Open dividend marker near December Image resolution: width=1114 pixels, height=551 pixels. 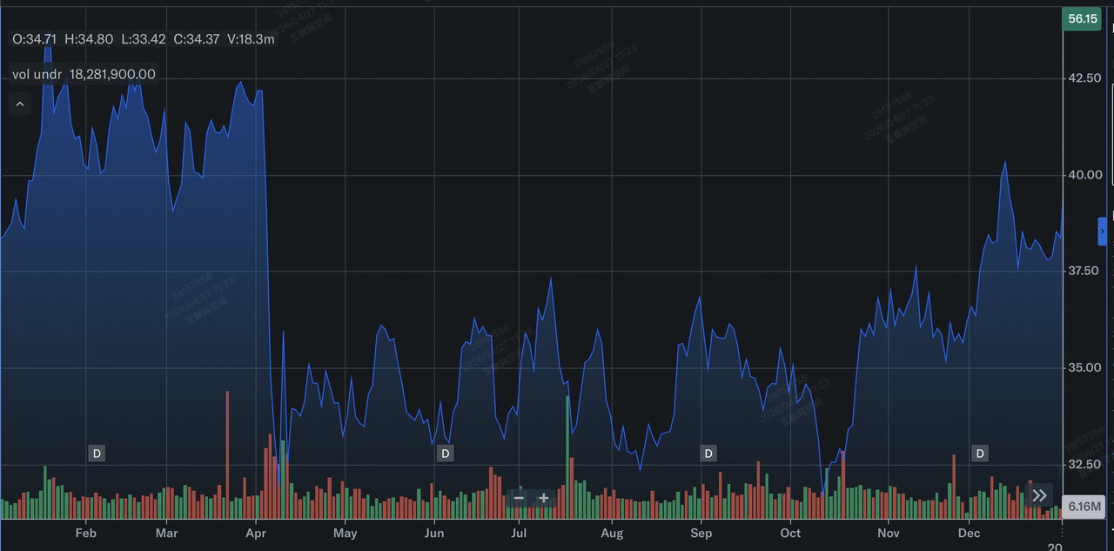tap(980, 454)
